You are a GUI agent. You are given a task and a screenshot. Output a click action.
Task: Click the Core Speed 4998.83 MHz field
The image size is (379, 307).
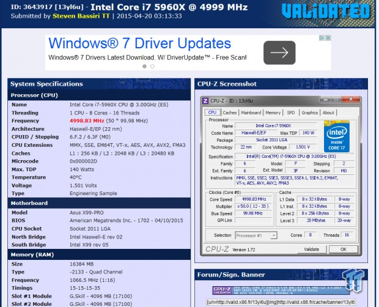tap(254, 199)
